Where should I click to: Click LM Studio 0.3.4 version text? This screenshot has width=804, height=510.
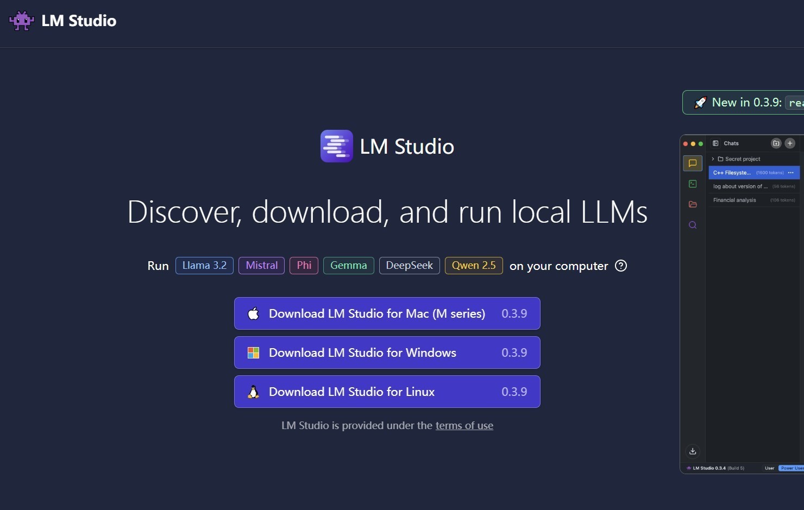coord(709,468)
